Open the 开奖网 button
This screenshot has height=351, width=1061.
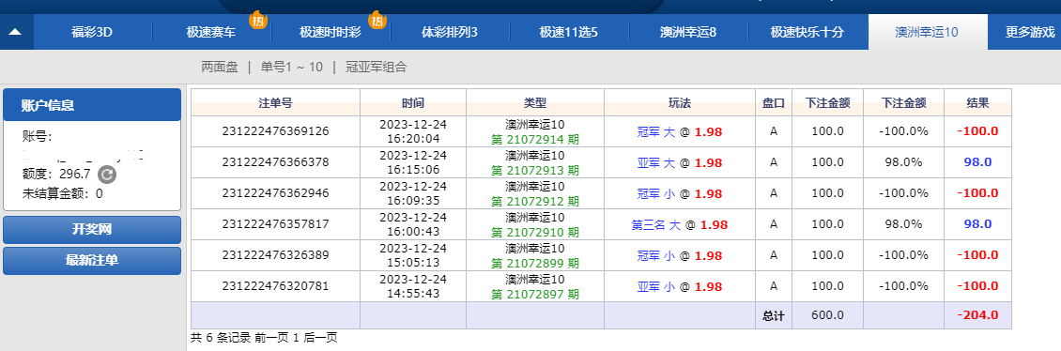(x=92, y=230)
